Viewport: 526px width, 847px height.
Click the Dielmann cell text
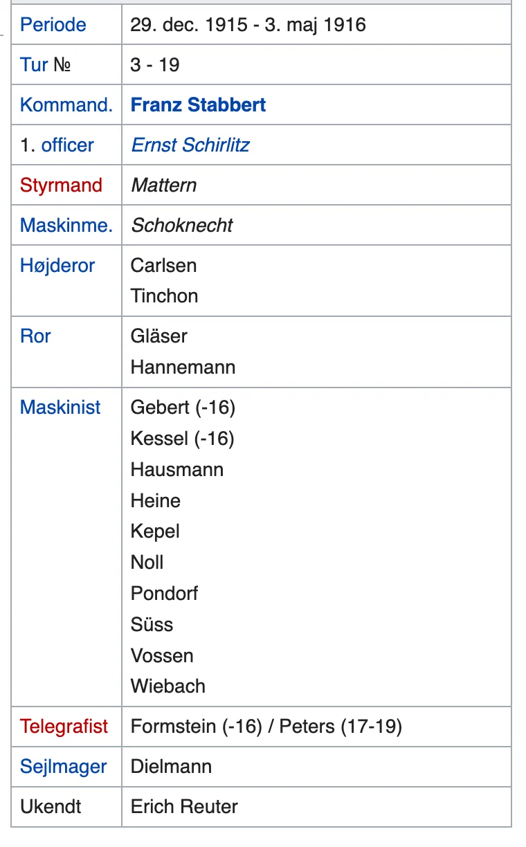click(171, 767)
